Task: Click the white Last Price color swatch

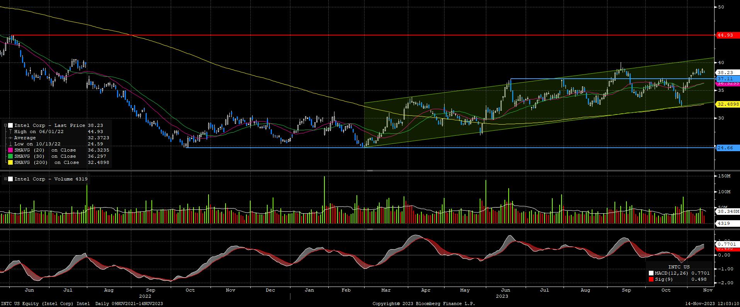Action: [11, 125]
